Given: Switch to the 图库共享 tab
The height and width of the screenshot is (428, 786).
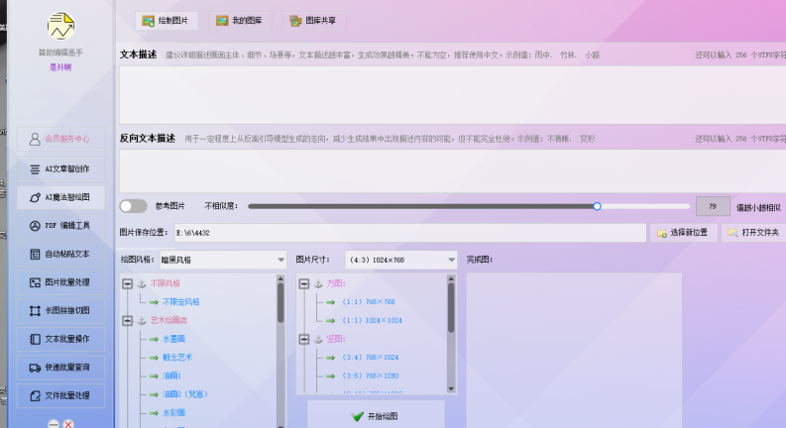Looking at the screenshot, I should click(314, 21).
